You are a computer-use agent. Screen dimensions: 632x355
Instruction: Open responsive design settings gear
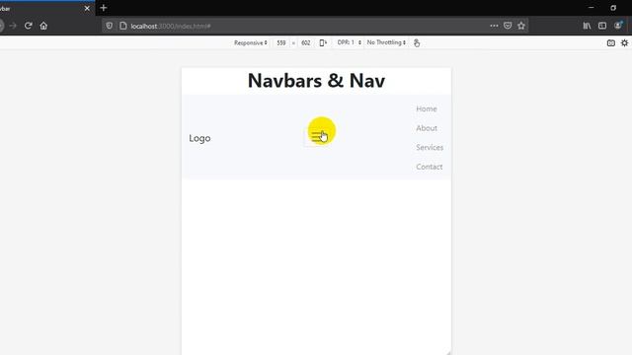point(624,42)
